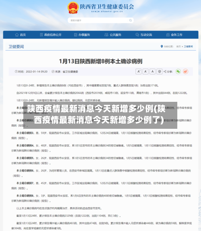Click the icon beside 办事服务

(76, 35)
